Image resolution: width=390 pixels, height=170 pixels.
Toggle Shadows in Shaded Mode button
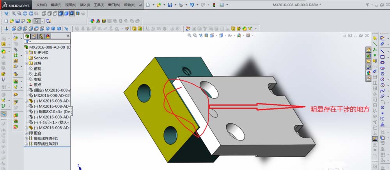click(x=72, y=13)
